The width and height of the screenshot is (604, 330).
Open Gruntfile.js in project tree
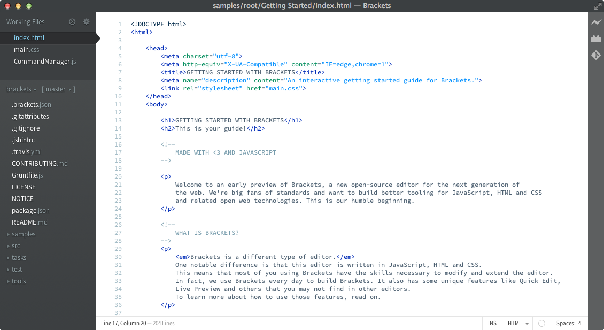[x=27, y=175]
